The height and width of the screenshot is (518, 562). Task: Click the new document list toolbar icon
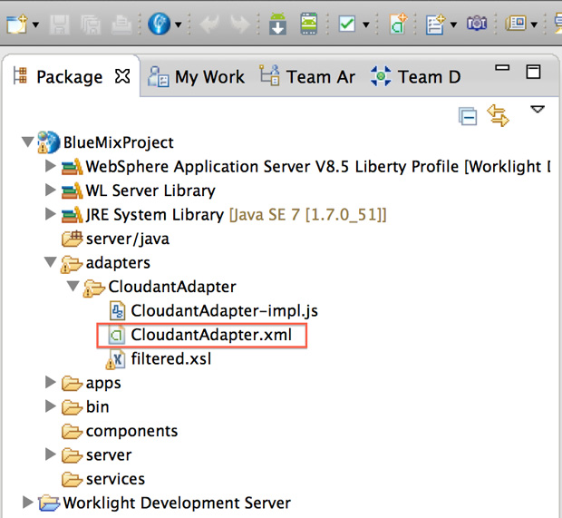[435, 24]
